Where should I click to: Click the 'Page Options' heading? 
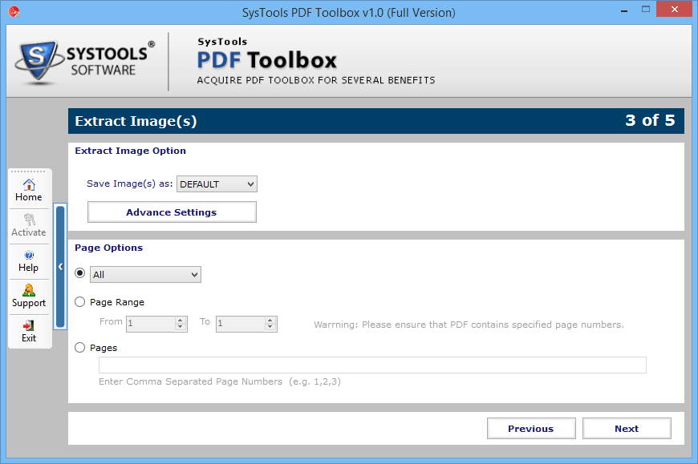click(108, 248)
